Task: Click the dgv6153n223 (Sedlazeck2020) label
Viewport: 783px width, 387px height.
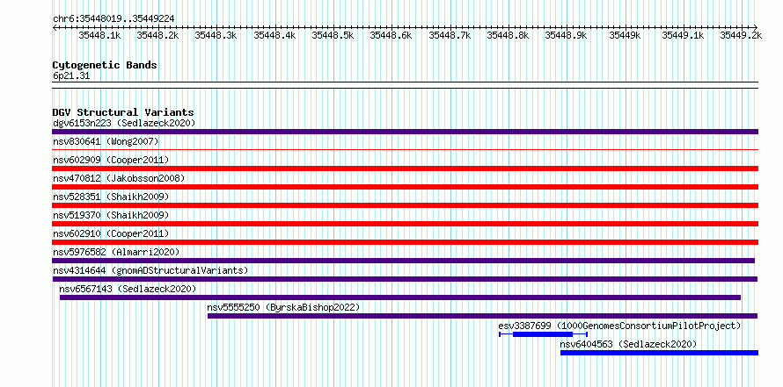Action: (x=124, y=123)
